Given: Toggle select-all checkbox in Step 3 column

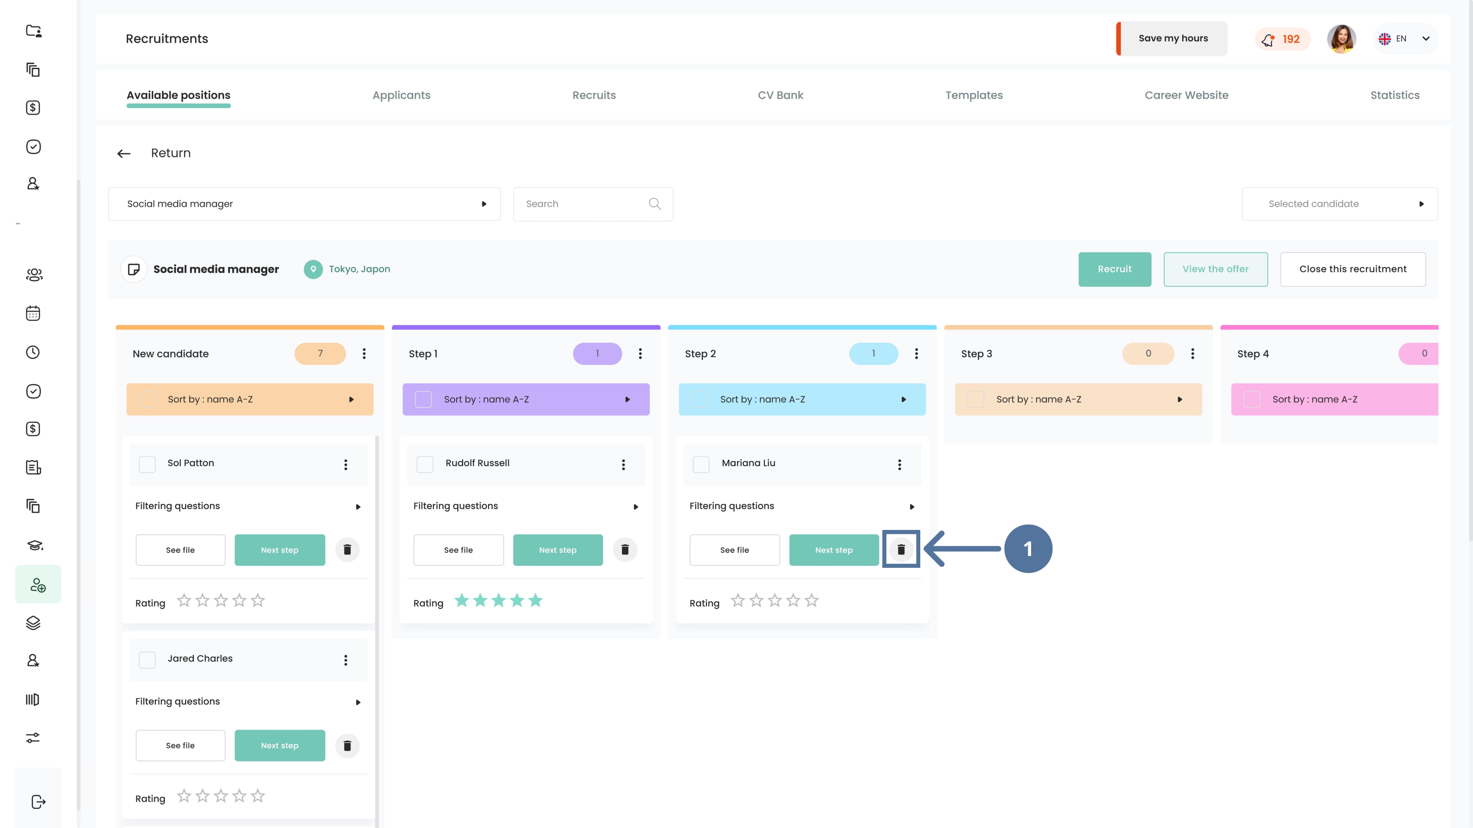Looking at the screenshot, I should pyautogui.click(x=976, y=399).
